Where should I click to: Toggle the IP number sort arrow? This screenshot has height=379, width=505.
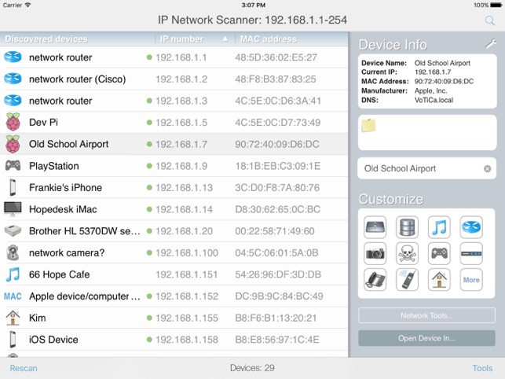(x=225, y=39)
